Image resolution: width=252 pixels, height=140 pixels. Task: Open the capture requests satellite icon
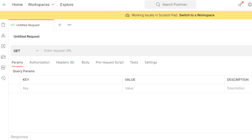click(241, 4)
